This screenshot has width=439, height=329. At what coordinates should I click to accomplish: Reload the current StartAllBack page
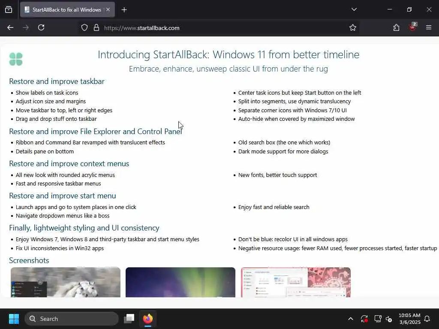[41, 27]
